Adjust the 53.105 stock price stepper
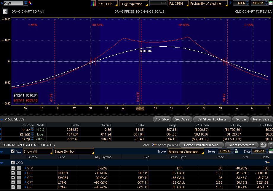273x191 pixels. pyautogui.click(x=32, y=134)
